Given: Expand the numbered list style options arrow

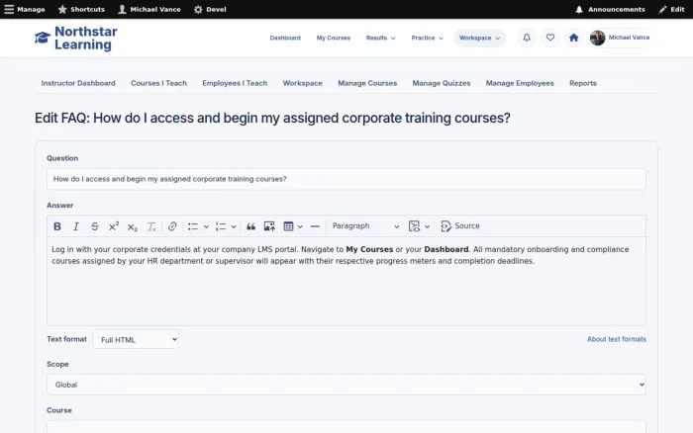Looking at the screenshot, I should 234,226.
